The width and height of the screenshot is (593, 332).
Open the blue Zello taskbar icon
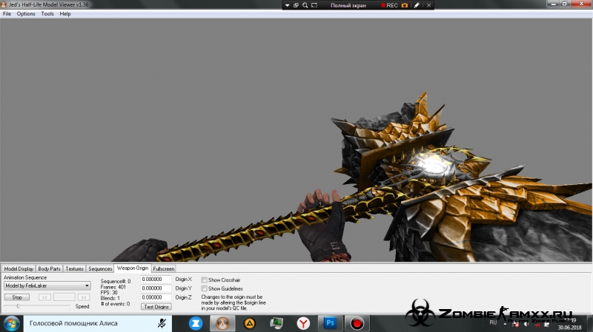click(196, 323)
